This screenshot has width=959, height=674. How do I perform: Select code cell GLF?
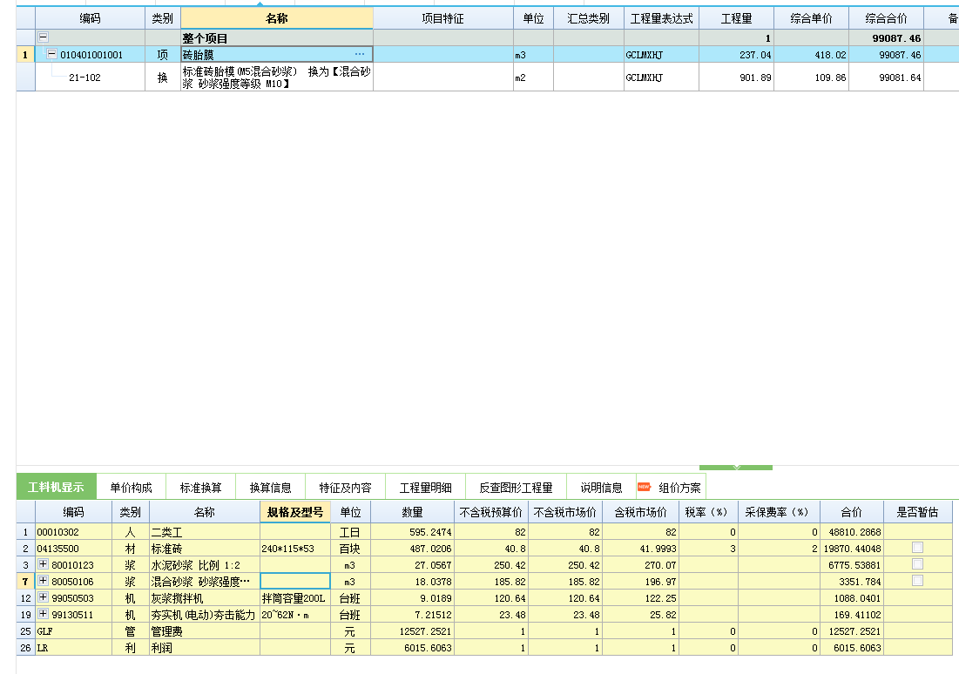pyautogui.click(x=73, y=630)
